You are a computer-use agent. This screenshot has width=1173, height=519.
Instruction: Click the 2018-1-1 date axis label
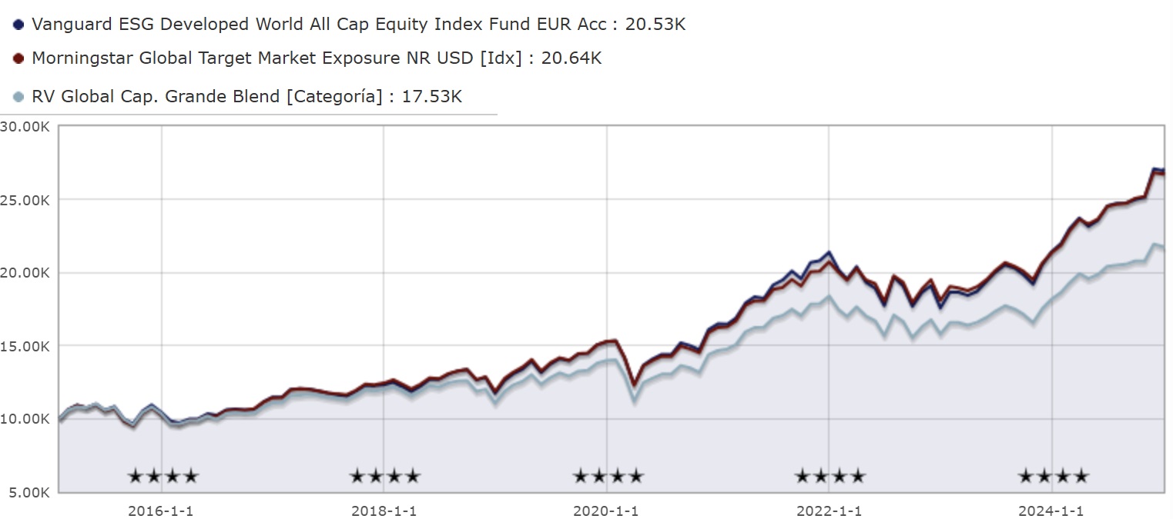[x=384, y=511]
